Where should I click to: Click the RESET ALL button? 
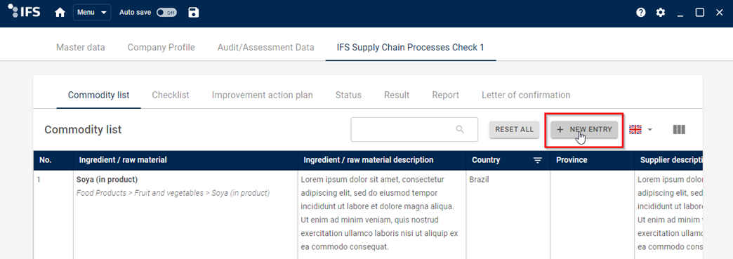tap(514, 129)
